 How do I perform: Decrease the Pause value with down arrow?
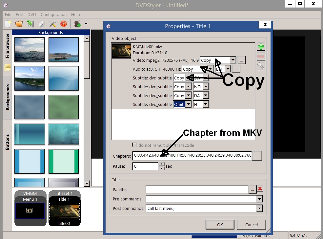[x=162, y=168]
